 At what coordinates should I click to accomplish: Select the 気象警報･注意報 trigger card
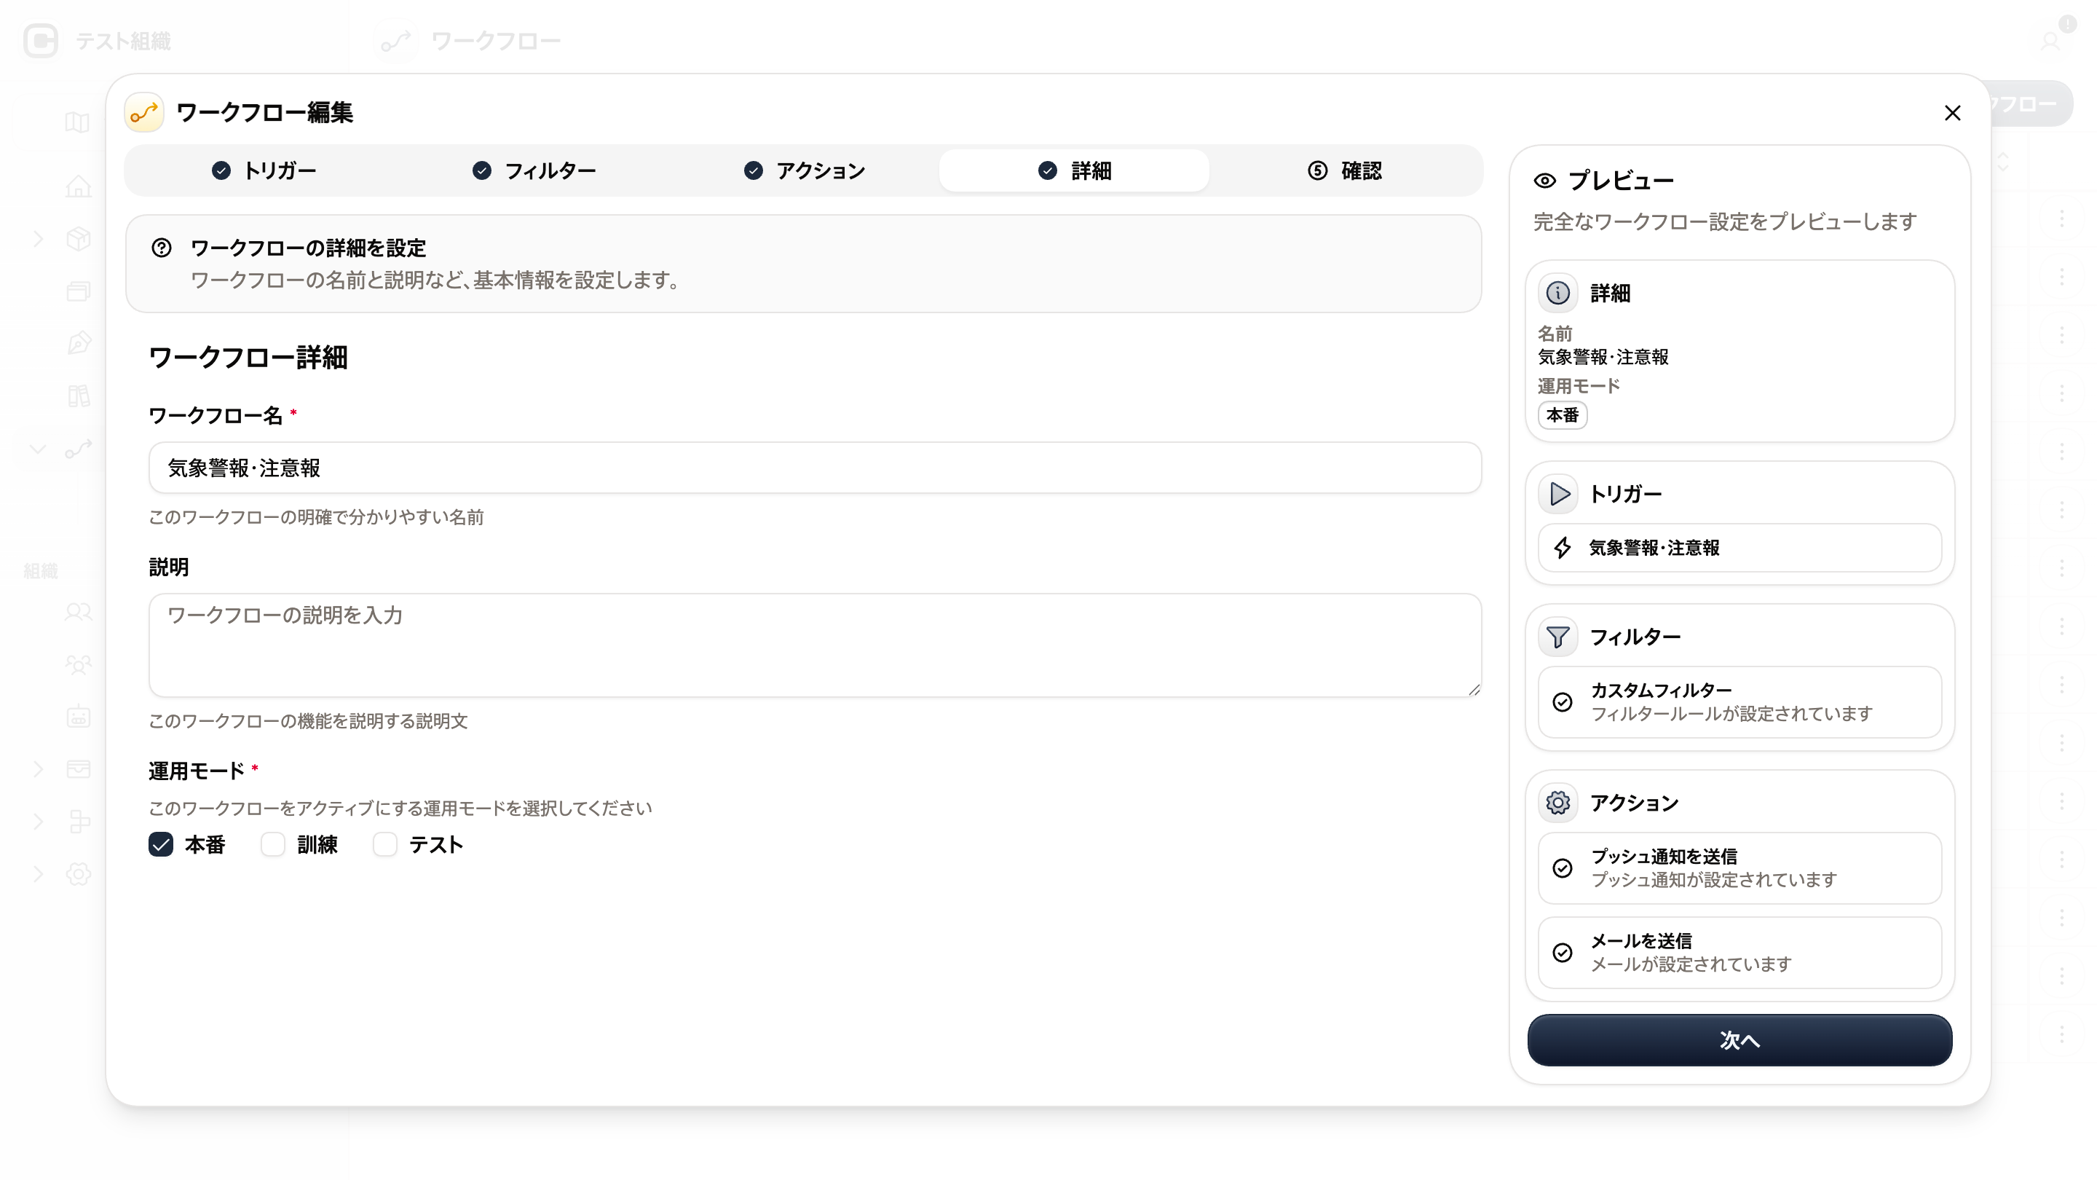coord(1739,548)
